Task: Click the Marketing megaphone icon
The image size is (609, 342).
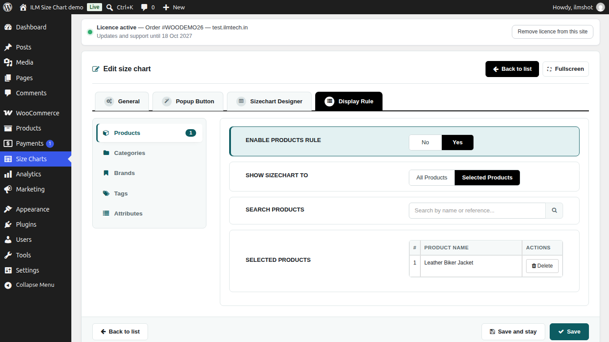Action: 8,189
